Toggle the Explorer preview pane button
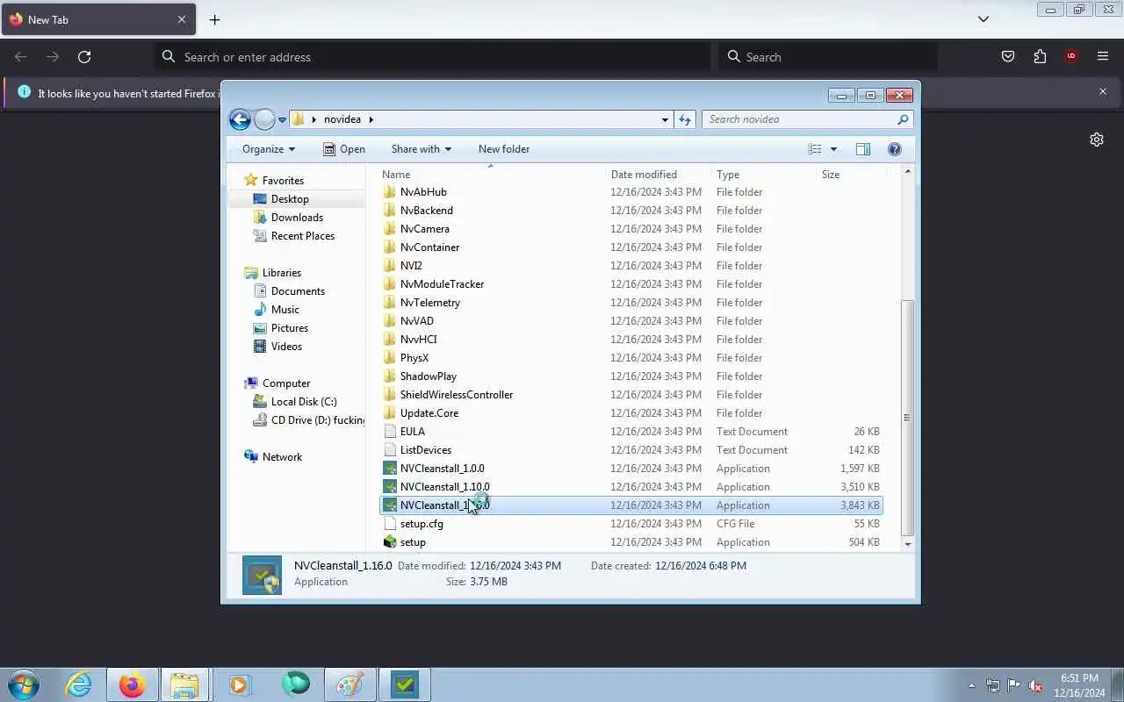1124x702 pixels. click(x=863, y=149)
